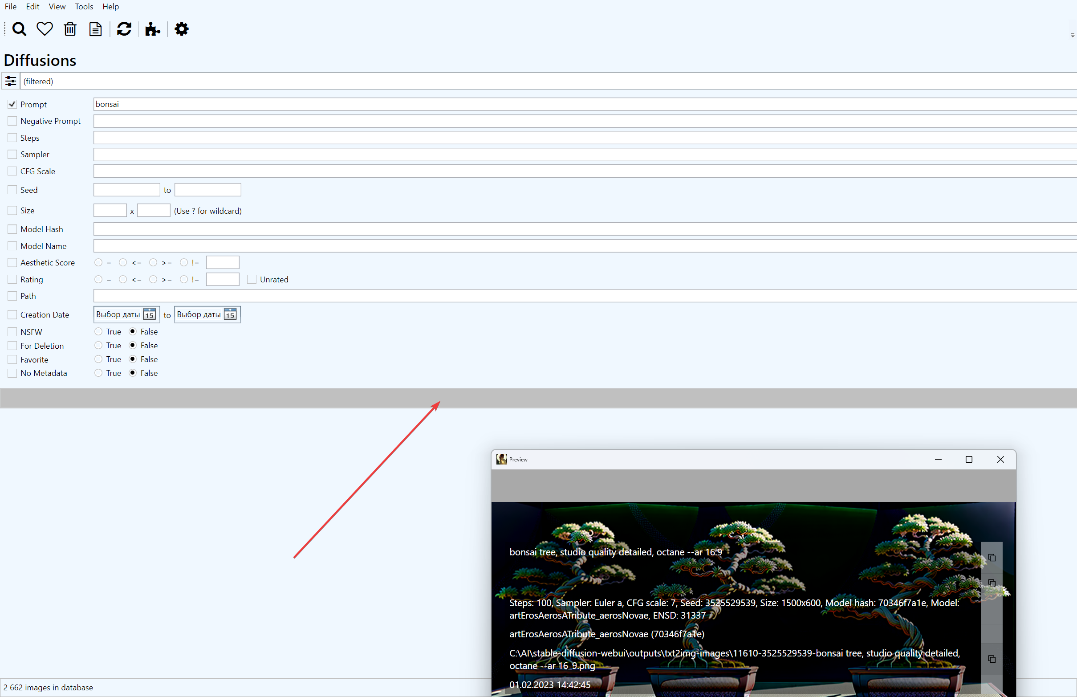Screen dimensions: 1077x697
Task: Open the Tools menu
Action: tap(84, 6)
